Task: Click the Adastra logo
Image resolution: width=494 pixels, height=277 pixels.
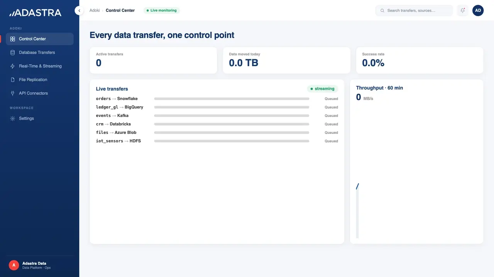Action: (x=36, y=13)
